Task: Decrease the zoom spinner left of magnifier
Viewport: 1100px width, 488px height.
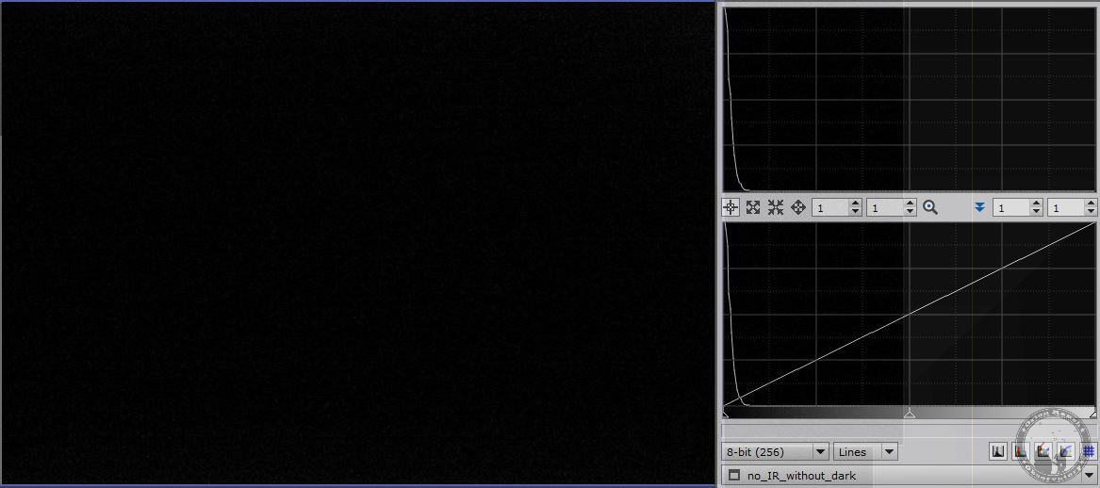Action: pyautogui.click(x=910, y=212)
